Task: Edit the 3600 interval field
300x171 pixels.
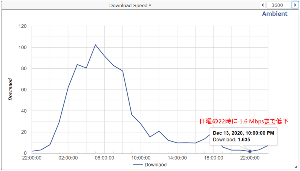Action: [x=279, y=5]
